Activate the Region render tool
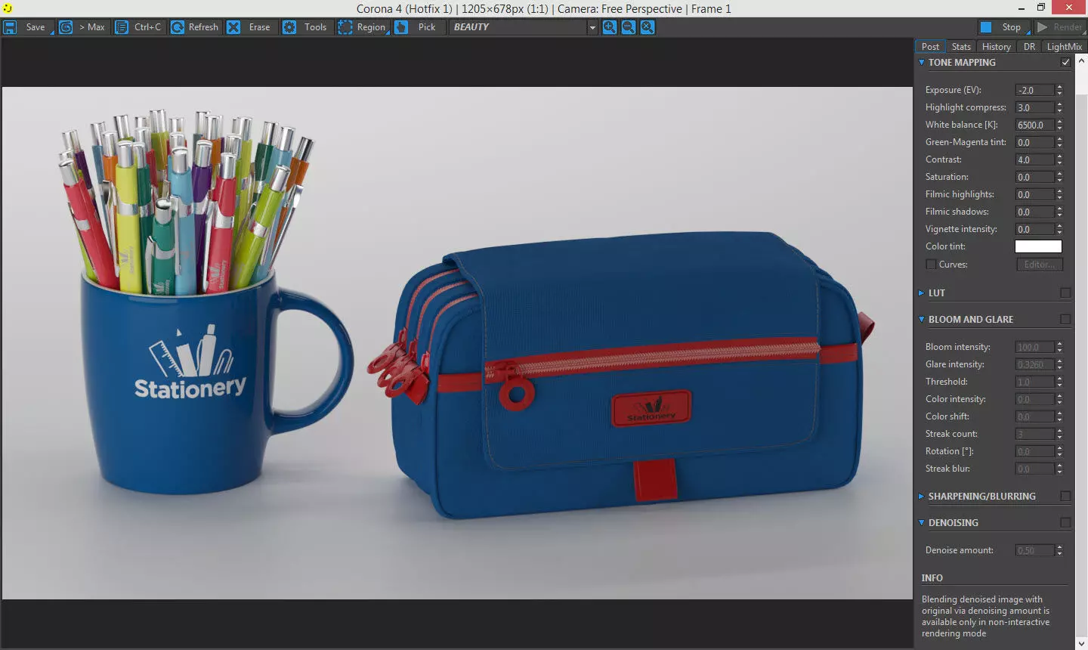The height and width of the screenshot is (650, 1088). click(363, 27)
